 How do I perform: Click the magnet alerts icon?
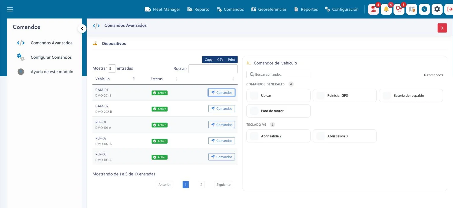(399, 9)
